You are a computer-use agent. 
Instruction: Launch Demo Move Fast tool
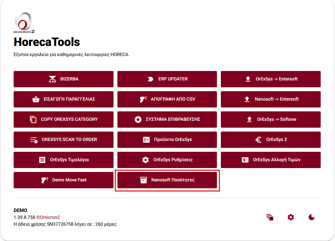tap(63, 180)
